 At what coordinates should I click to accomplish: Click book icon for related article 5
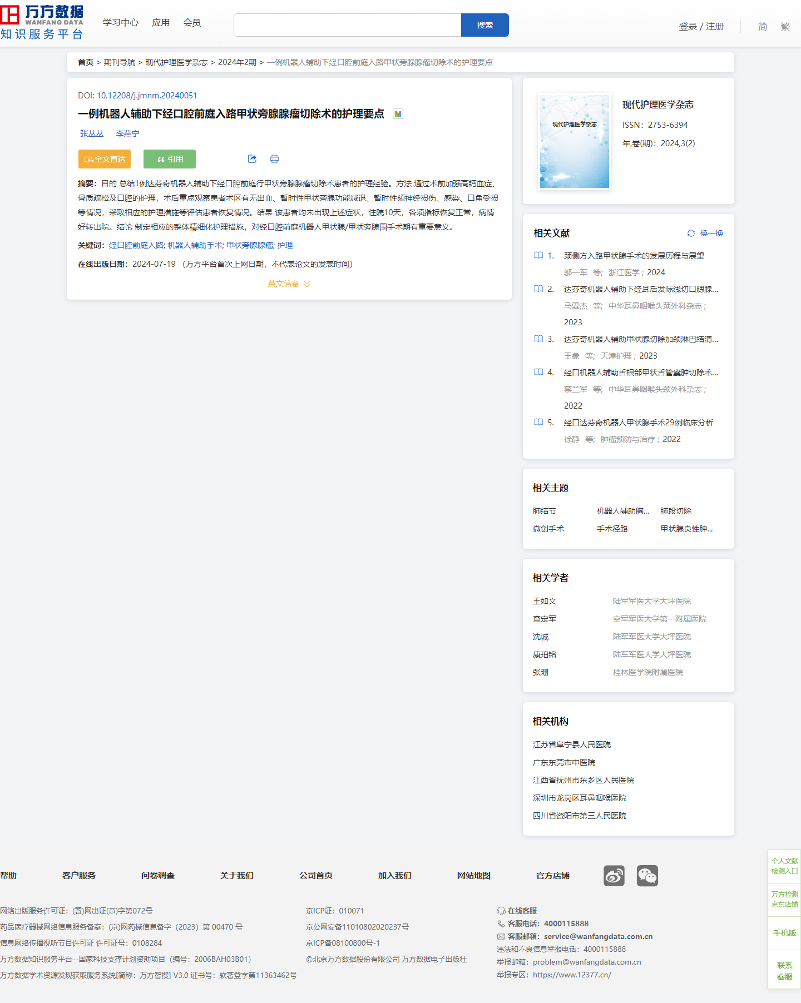[x=538, y=423]
